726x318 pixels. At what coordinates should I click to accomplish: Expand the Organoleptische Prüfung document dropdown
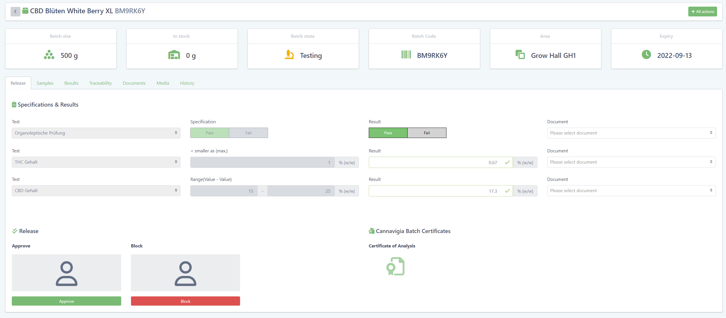(631, 133)
